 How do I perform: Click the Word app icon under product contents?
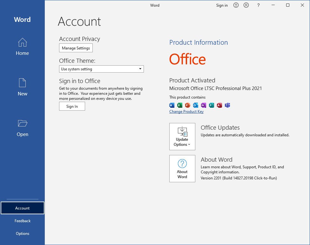[172, 105]
